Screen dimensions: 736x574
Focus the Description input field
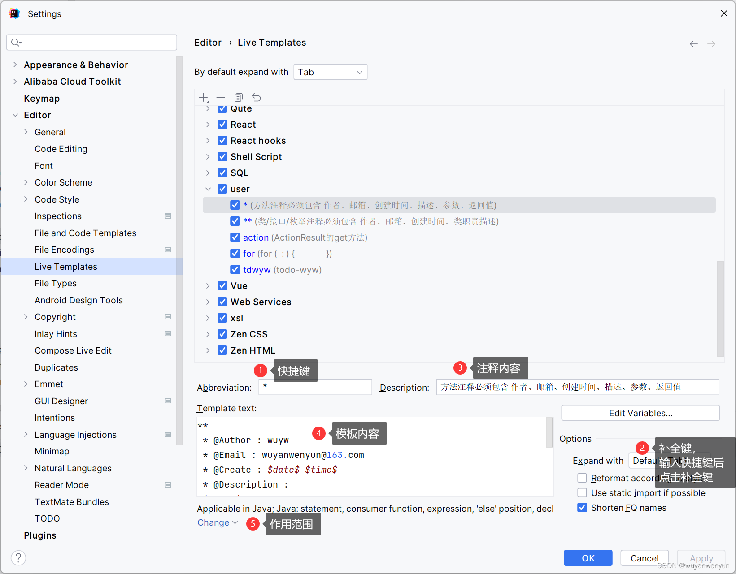click(578, 387)
